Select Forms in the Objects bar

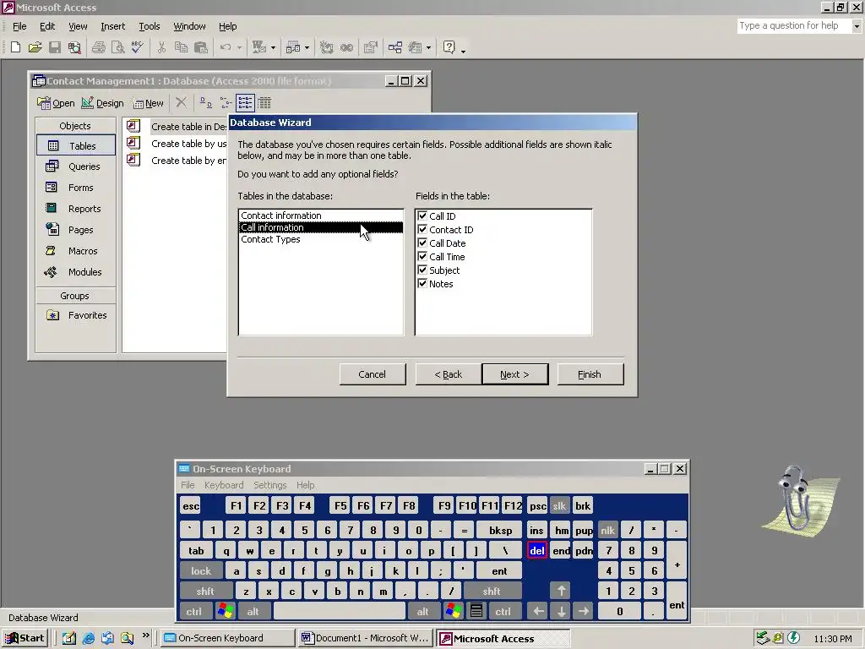(x=75, y=188)
